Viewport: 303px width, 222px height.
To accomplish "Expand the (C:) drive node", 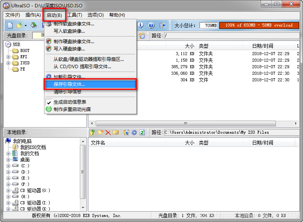I will point(8,166).
